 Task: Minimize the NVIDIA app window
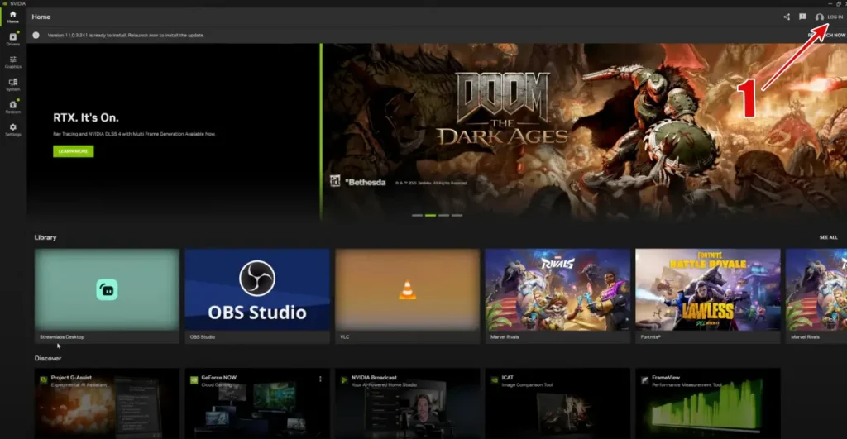pyautogui.click(x=830, y=3)
